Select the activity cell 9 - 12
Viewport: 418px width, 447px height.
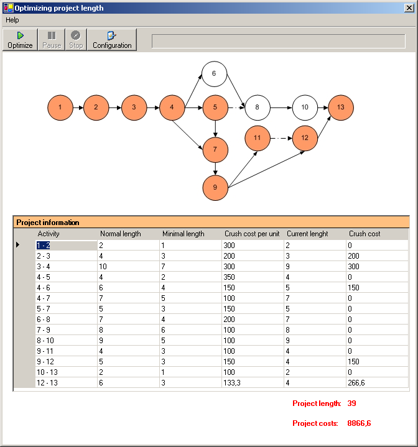pyautogui.click(x=66, y=361)
